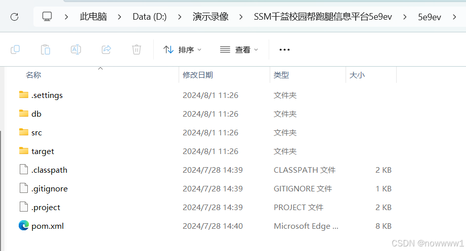This screenshot has height=251, width=466.
Task: Click the .gitignore file icon
Action: tap(24, 188)
